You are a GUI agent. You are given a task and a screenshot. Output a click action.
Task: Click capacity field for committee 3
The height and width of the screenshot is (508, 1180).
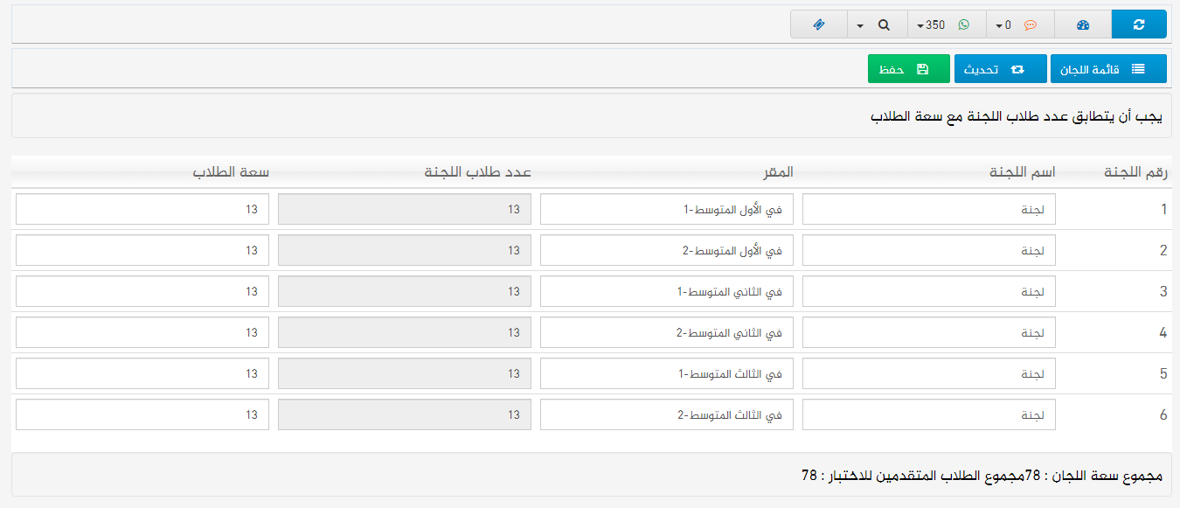[142, 291]
